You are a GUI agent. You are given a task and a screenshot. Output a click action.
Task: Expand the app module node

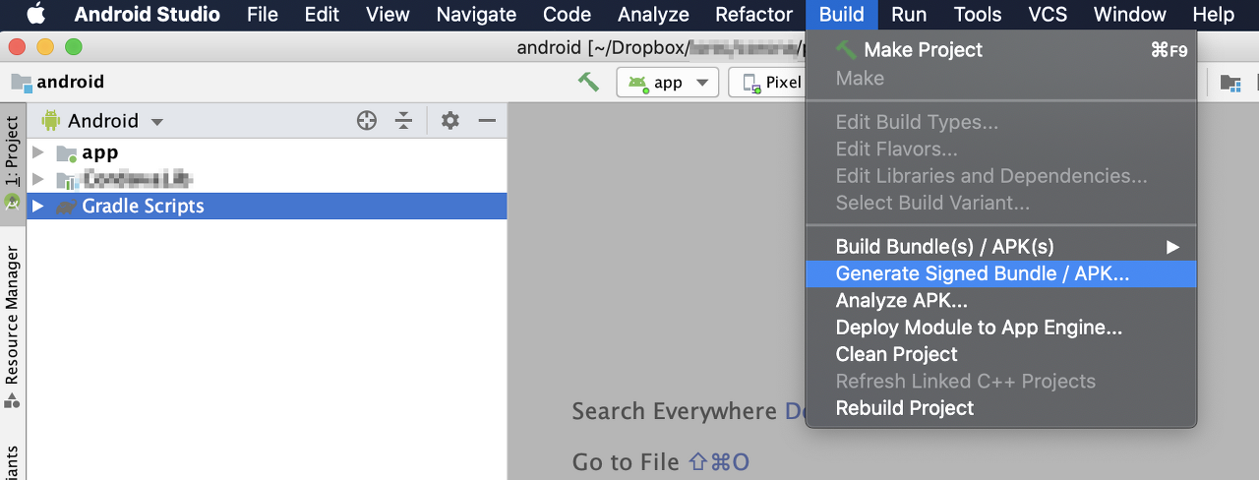(38, 152)
